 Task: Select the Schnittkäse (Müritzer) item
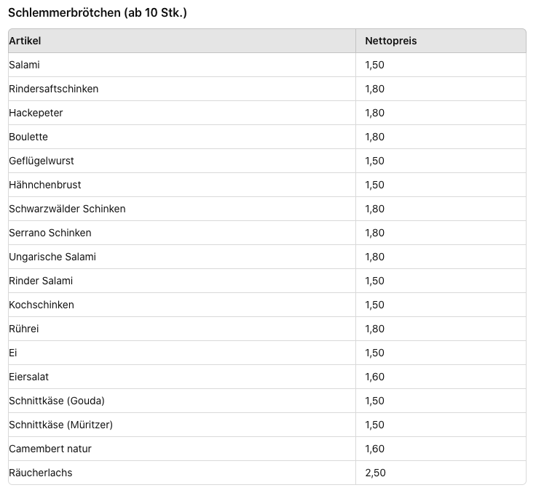pos(61,425)
